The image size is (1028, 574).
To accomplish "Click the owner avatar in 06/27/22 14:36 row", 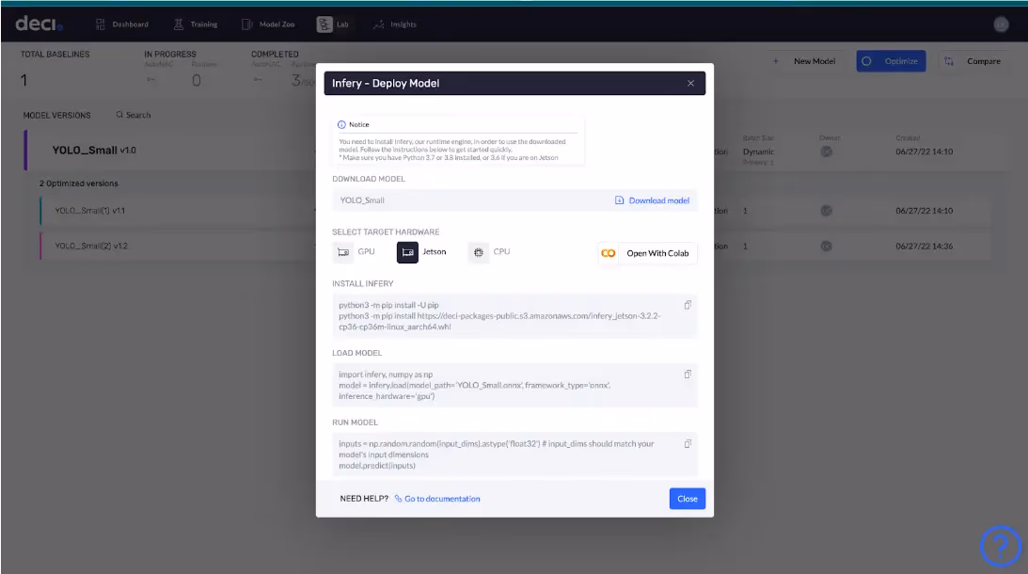I will tap(826, 246).
